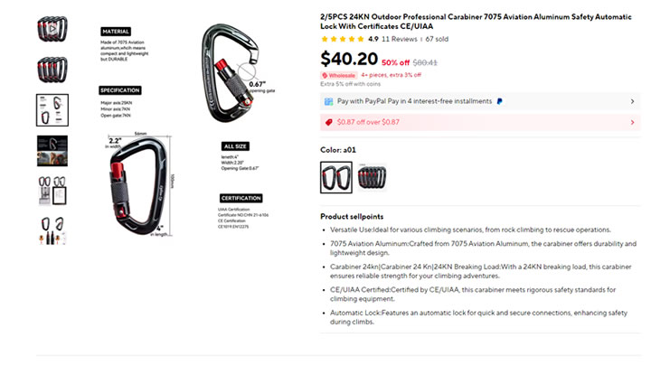Select the dark climbing scene thumbnail
The height and width of the screenshot is (366, 651).
pos(52,151)
